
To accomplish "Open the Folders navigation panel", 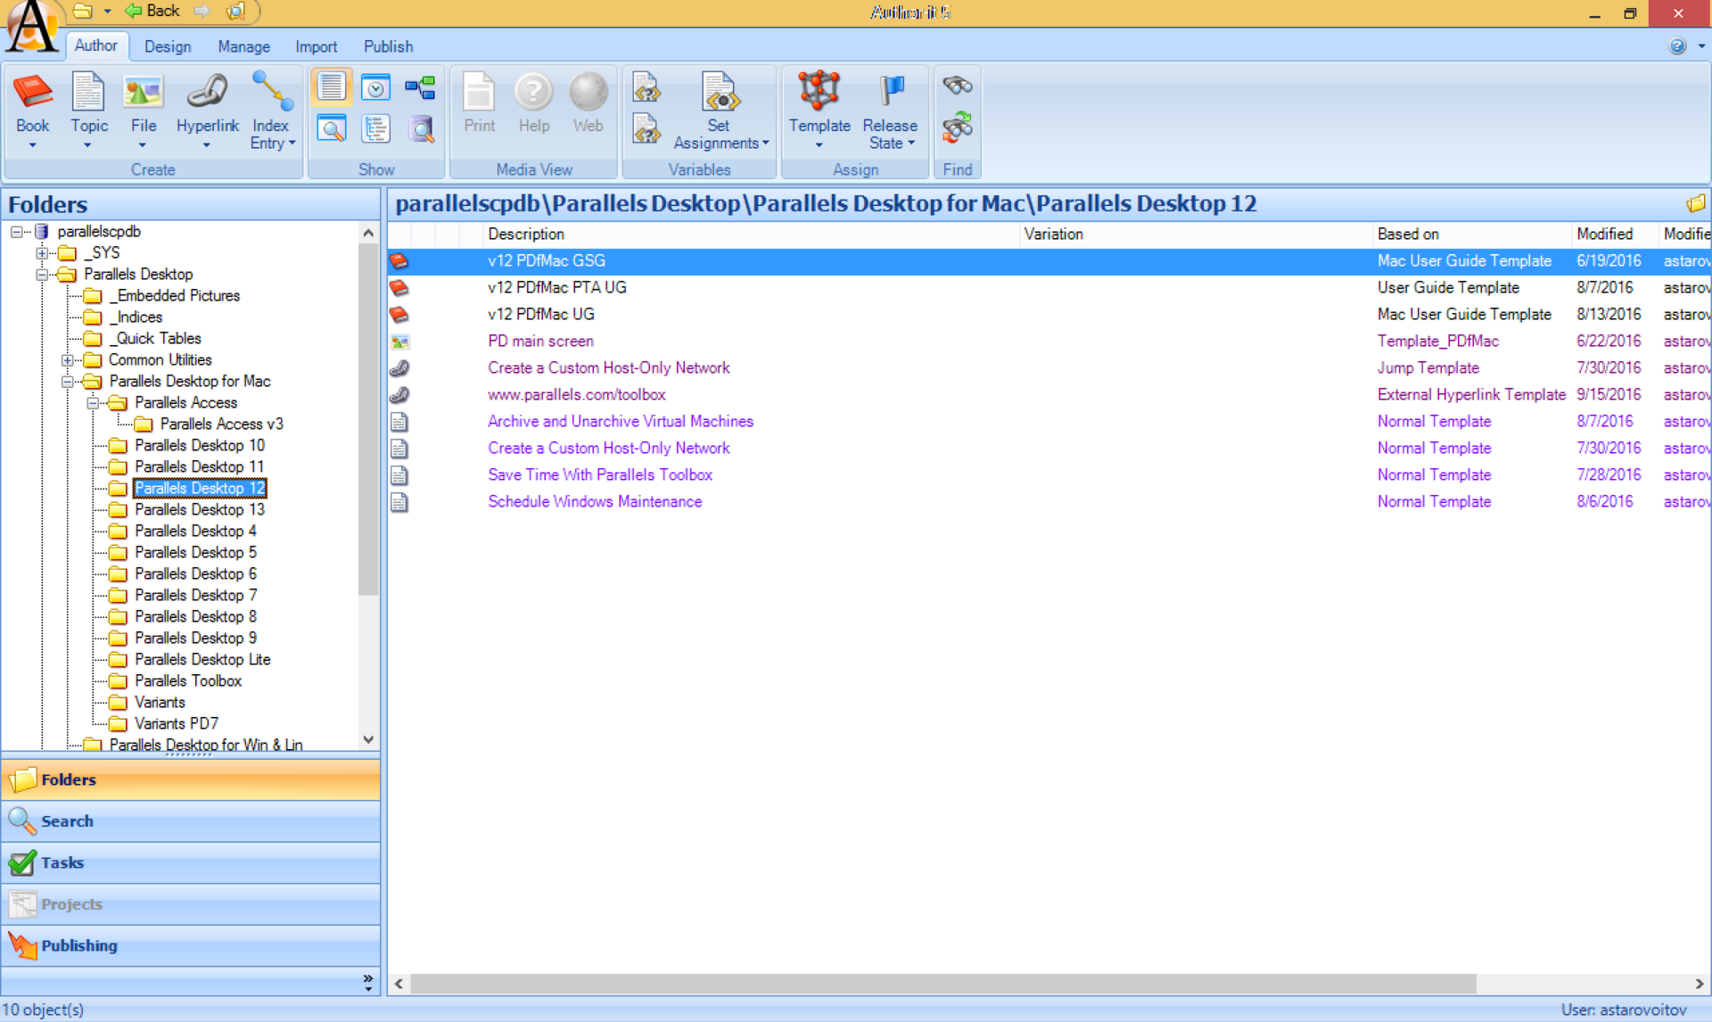I will (x=191, y=779).
